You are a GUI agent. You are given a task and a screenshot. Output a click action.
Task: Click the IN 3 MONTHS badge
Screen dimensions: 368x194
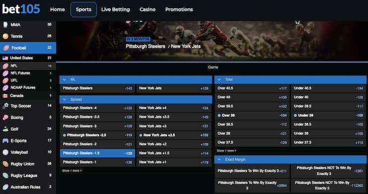(x=138, y=39)
